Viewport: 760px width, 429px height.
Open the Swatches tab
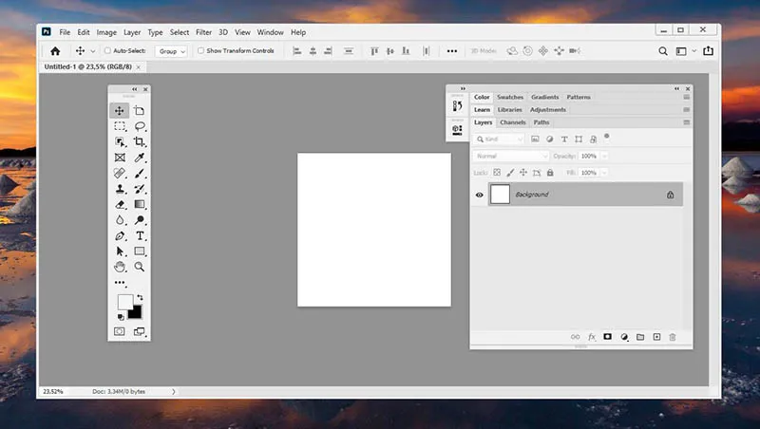tap(510, 97)
